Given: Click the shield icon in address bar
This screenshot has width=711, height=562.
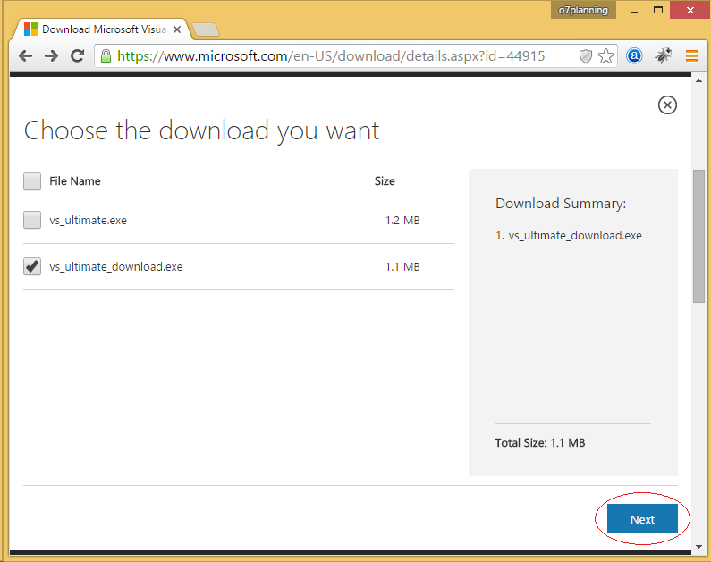Looking at the screenshot, I should click(x=586, y=56).
